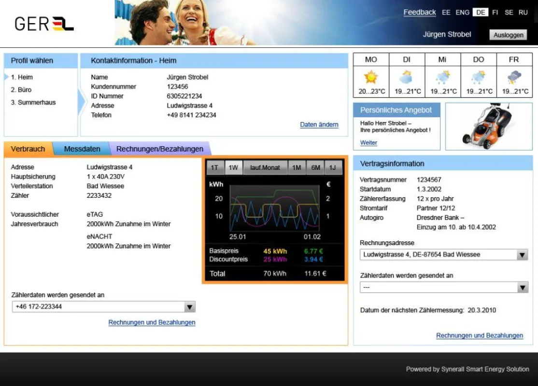Click the Daten ändern link
Image resolution: width=538 pixels, height=386 pixels.
tap(319, 125)
